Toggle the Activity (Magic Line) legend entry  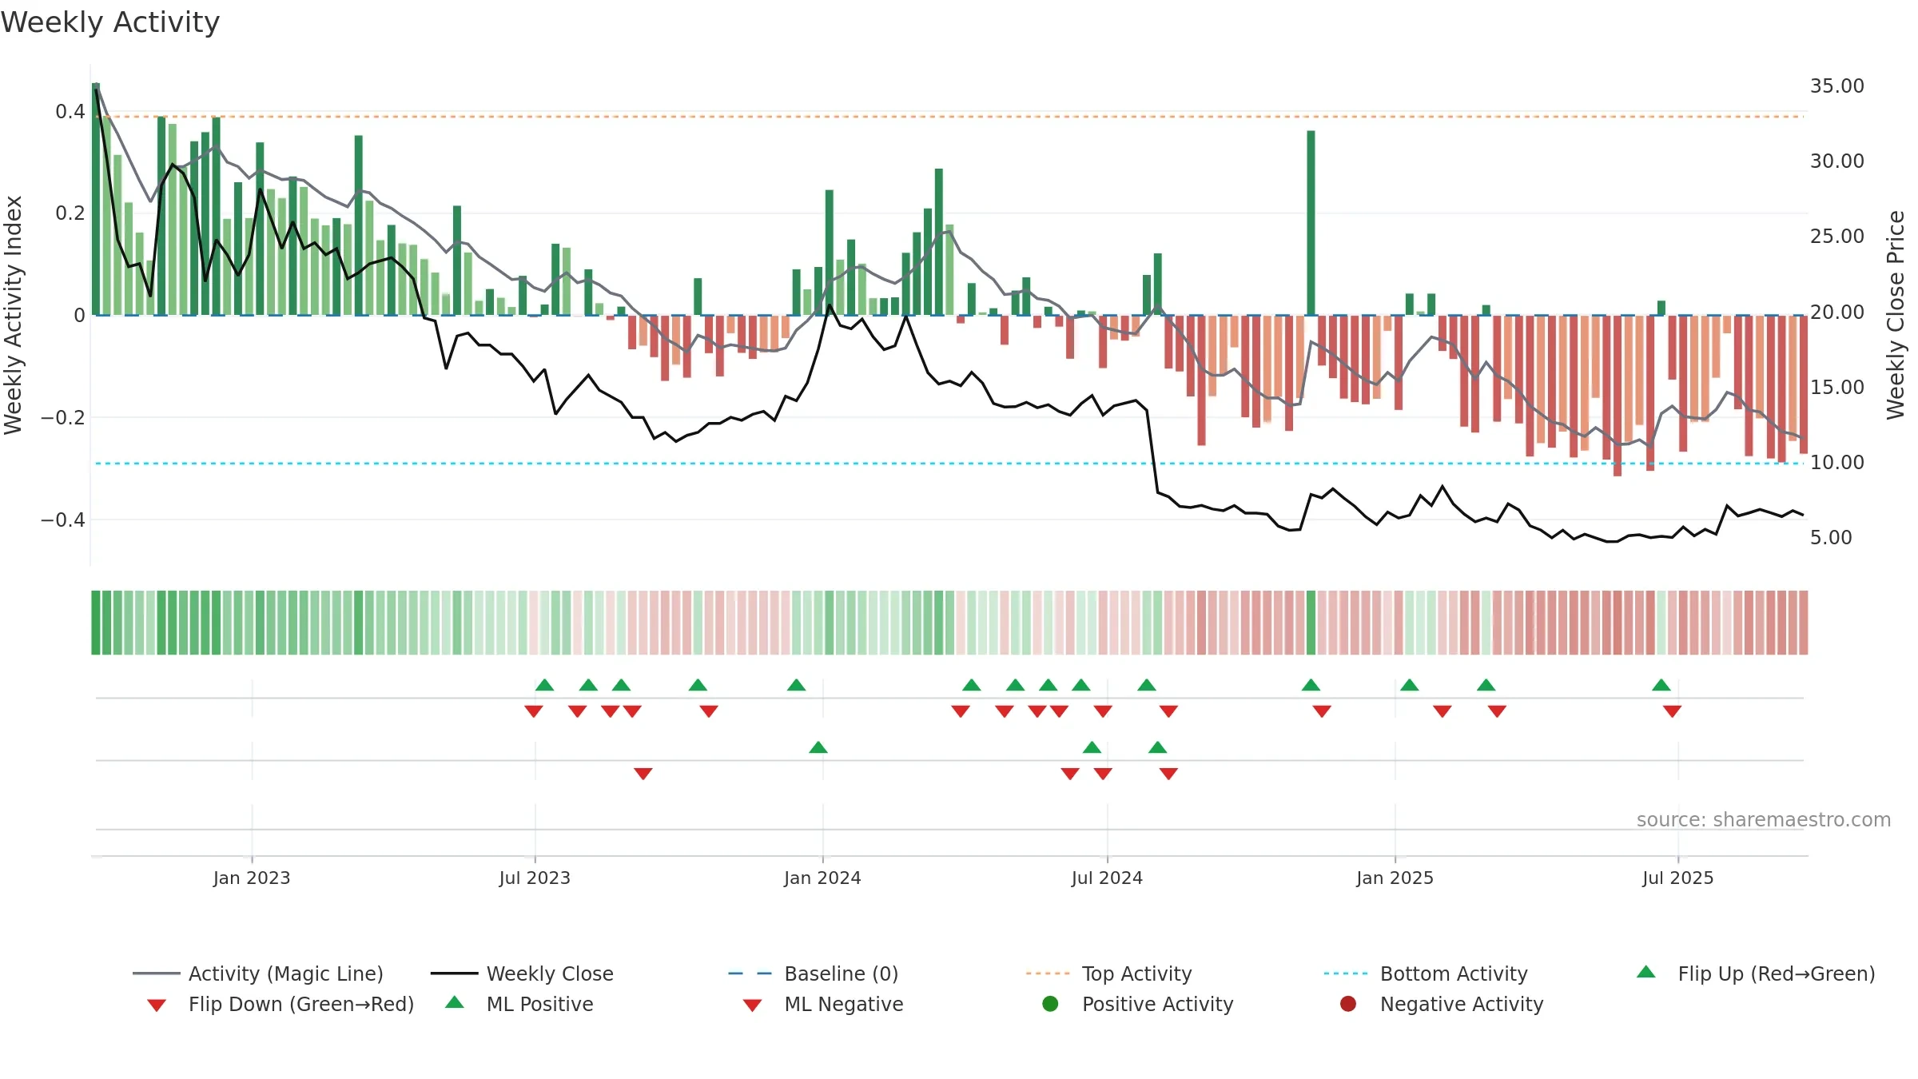[x=257, y=973]
